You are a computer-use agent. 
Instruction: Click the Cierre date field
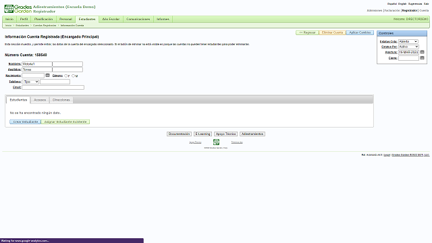coord(408,58)
